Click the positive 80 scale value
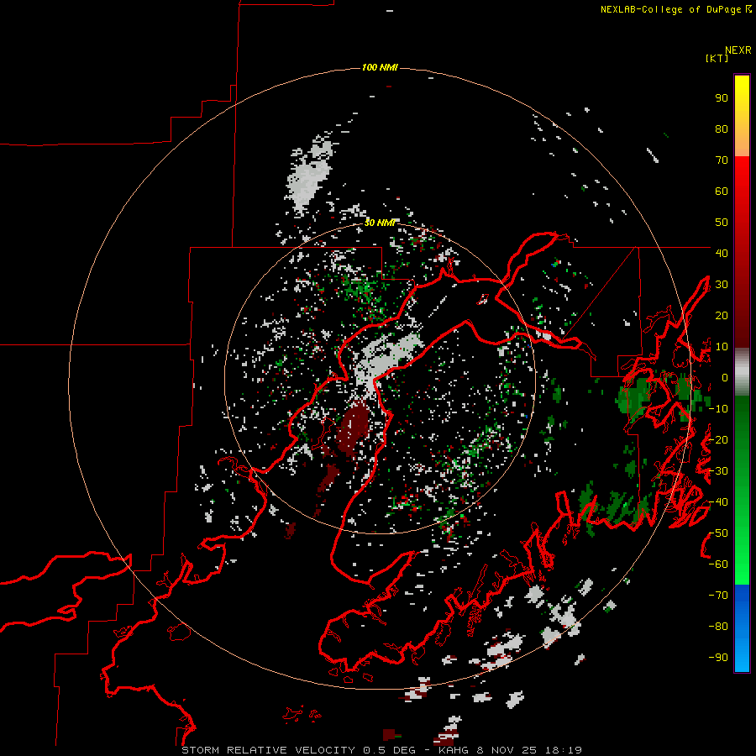 722,129
